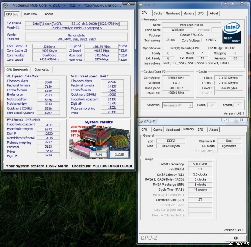251x247 pixels.
Task: Click the FSB:DRAM 1:1 value
Action: (x=200, y=169)
